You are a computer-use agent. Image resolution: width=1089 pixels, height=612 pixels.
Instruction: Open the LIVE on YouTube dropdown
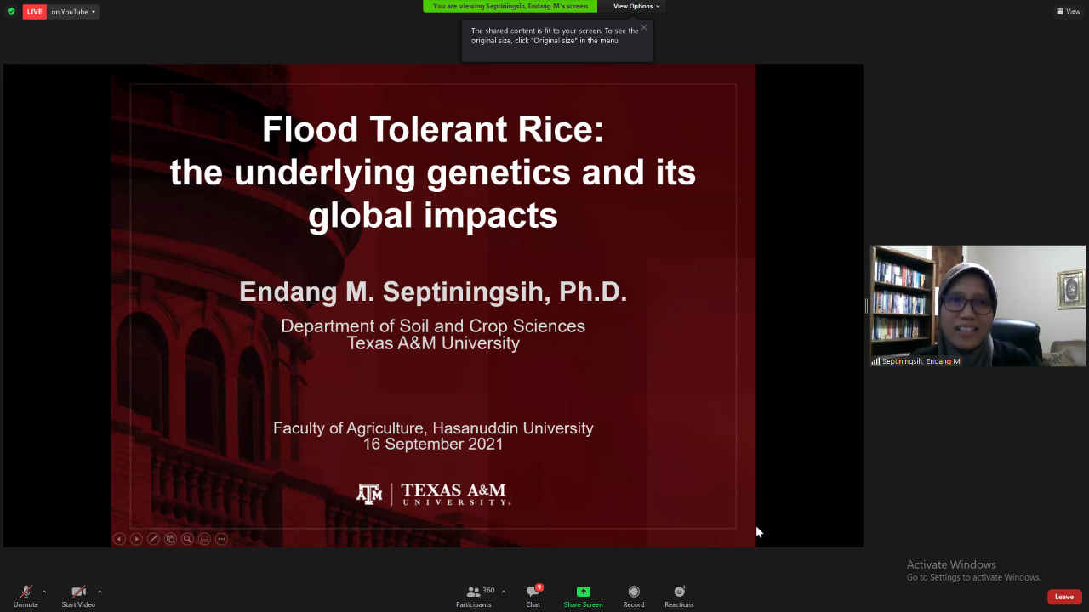point(73,12)
